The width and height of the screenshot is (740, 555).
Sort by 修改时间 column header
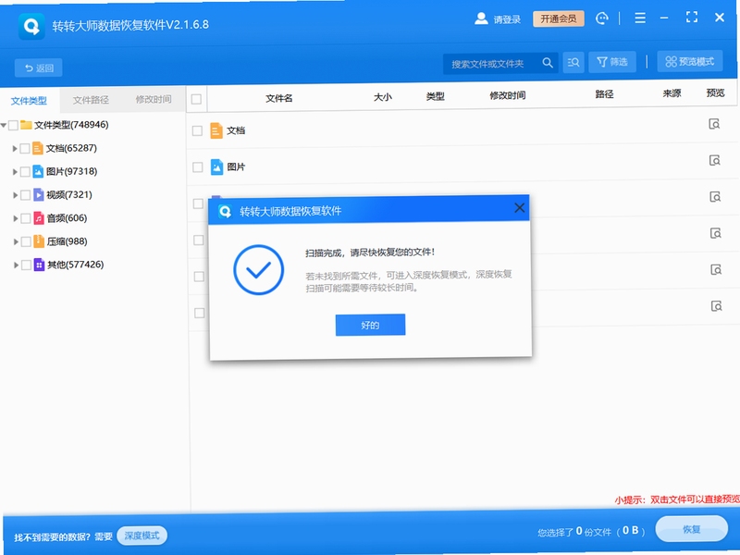click(507, 96)
